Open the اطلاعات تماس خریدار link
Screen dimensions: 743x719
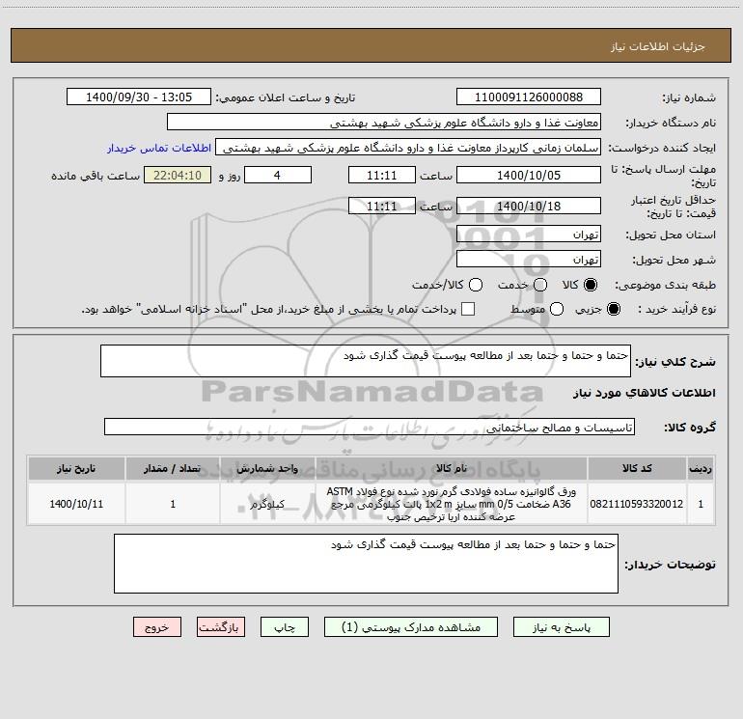(x=159, y=148)
